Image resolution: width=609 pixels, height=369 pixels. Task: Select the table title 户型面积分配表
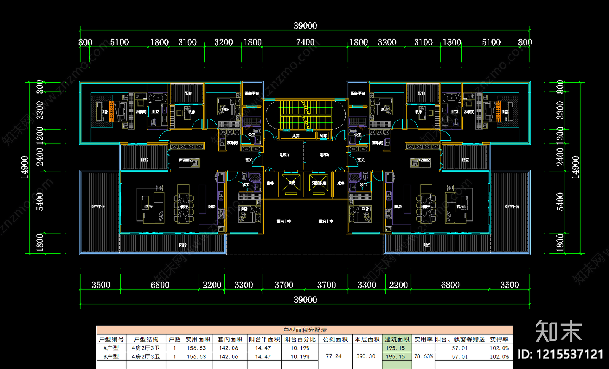305,330
